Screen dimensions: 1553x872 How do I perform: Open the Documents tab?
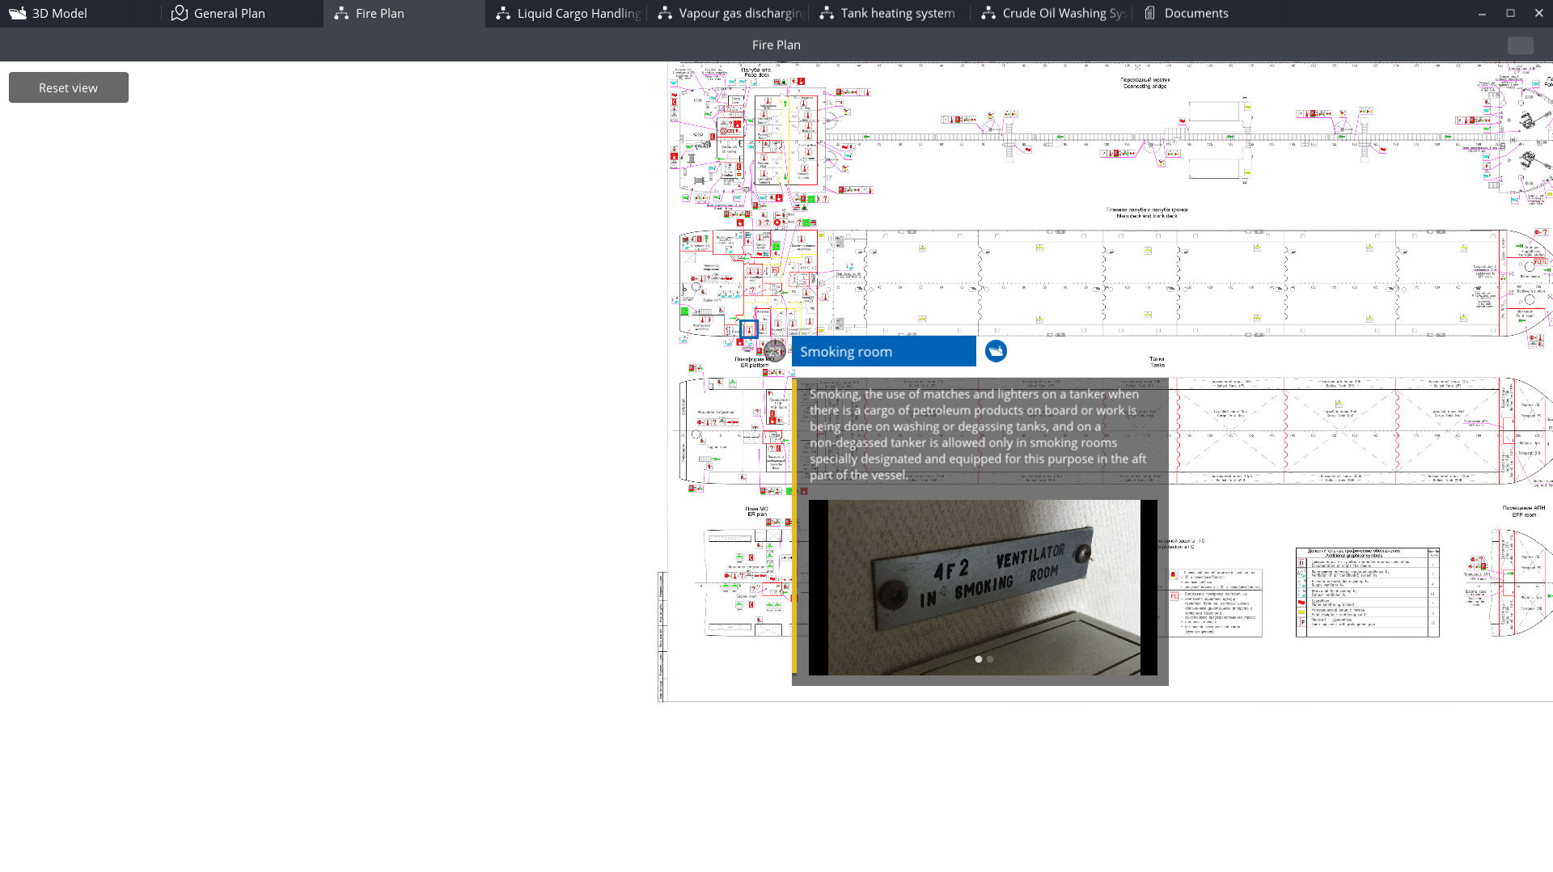coord(1195,13)
